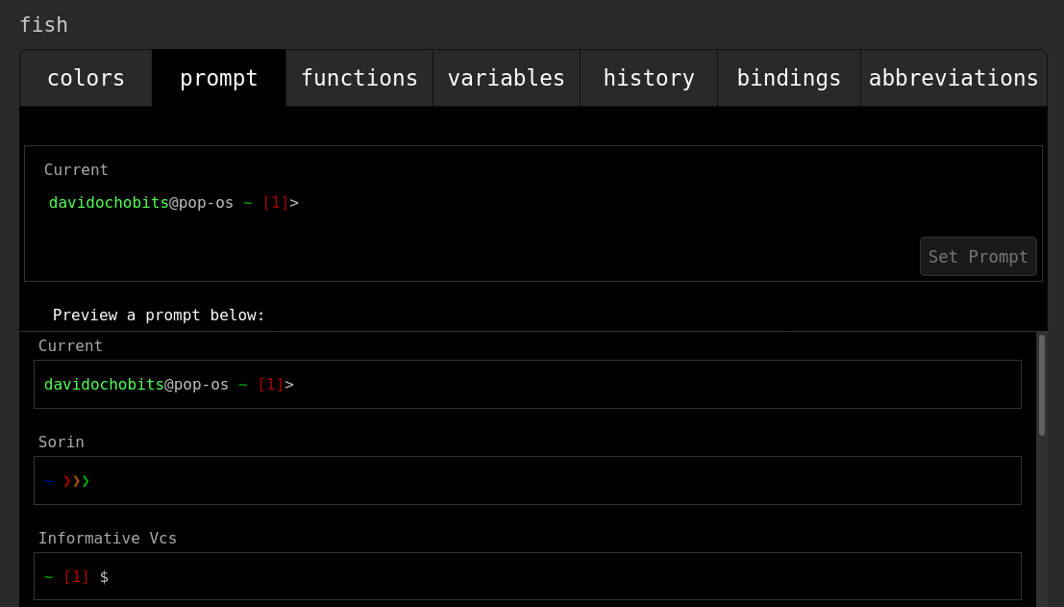
Task: Click 'Preview a prompt below:' text
Action: pyautogui.click(x=159, y=315)
